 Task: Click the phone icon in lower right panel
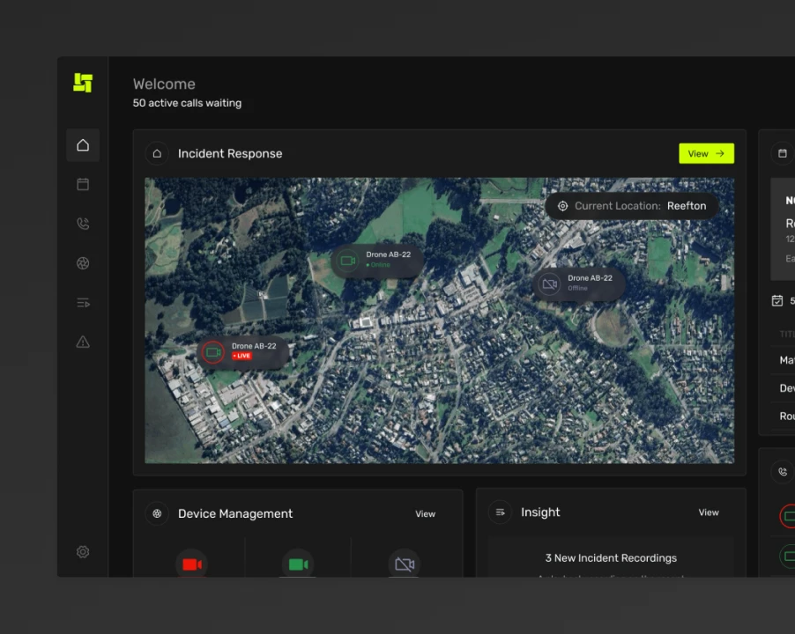tap(783, 472)
